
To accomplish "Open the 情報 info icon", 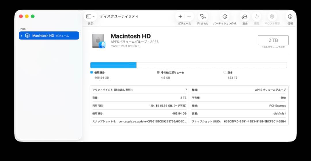I will (x=290, y=16).
